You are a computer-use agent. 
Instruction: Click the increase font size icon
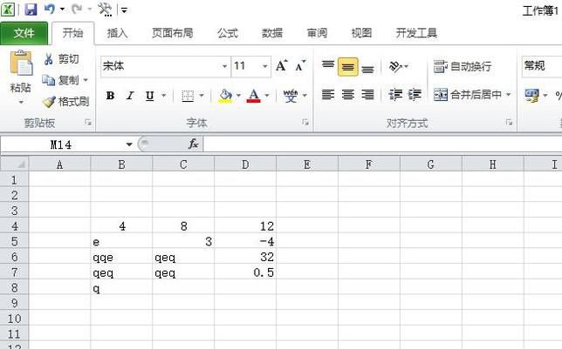coord(282,65)
